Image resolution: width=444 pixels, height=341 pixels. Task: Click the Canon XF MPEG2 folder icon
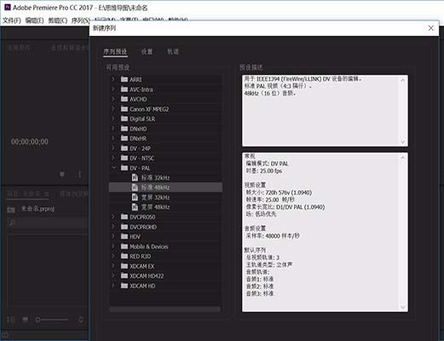[x=124, y=109]
